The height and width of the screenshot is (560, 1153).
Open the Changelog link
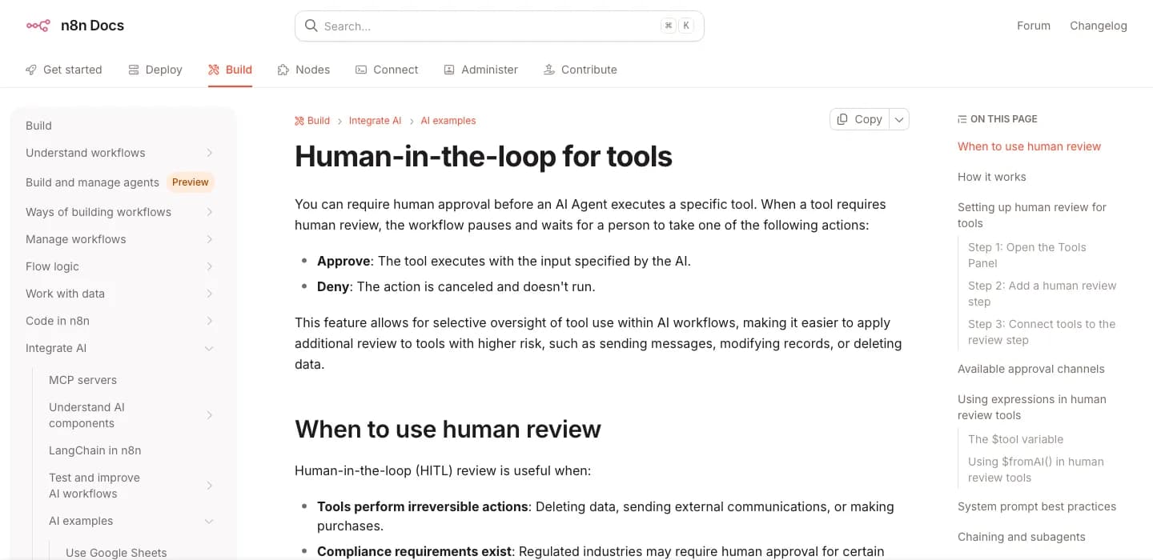point(1099,26)
